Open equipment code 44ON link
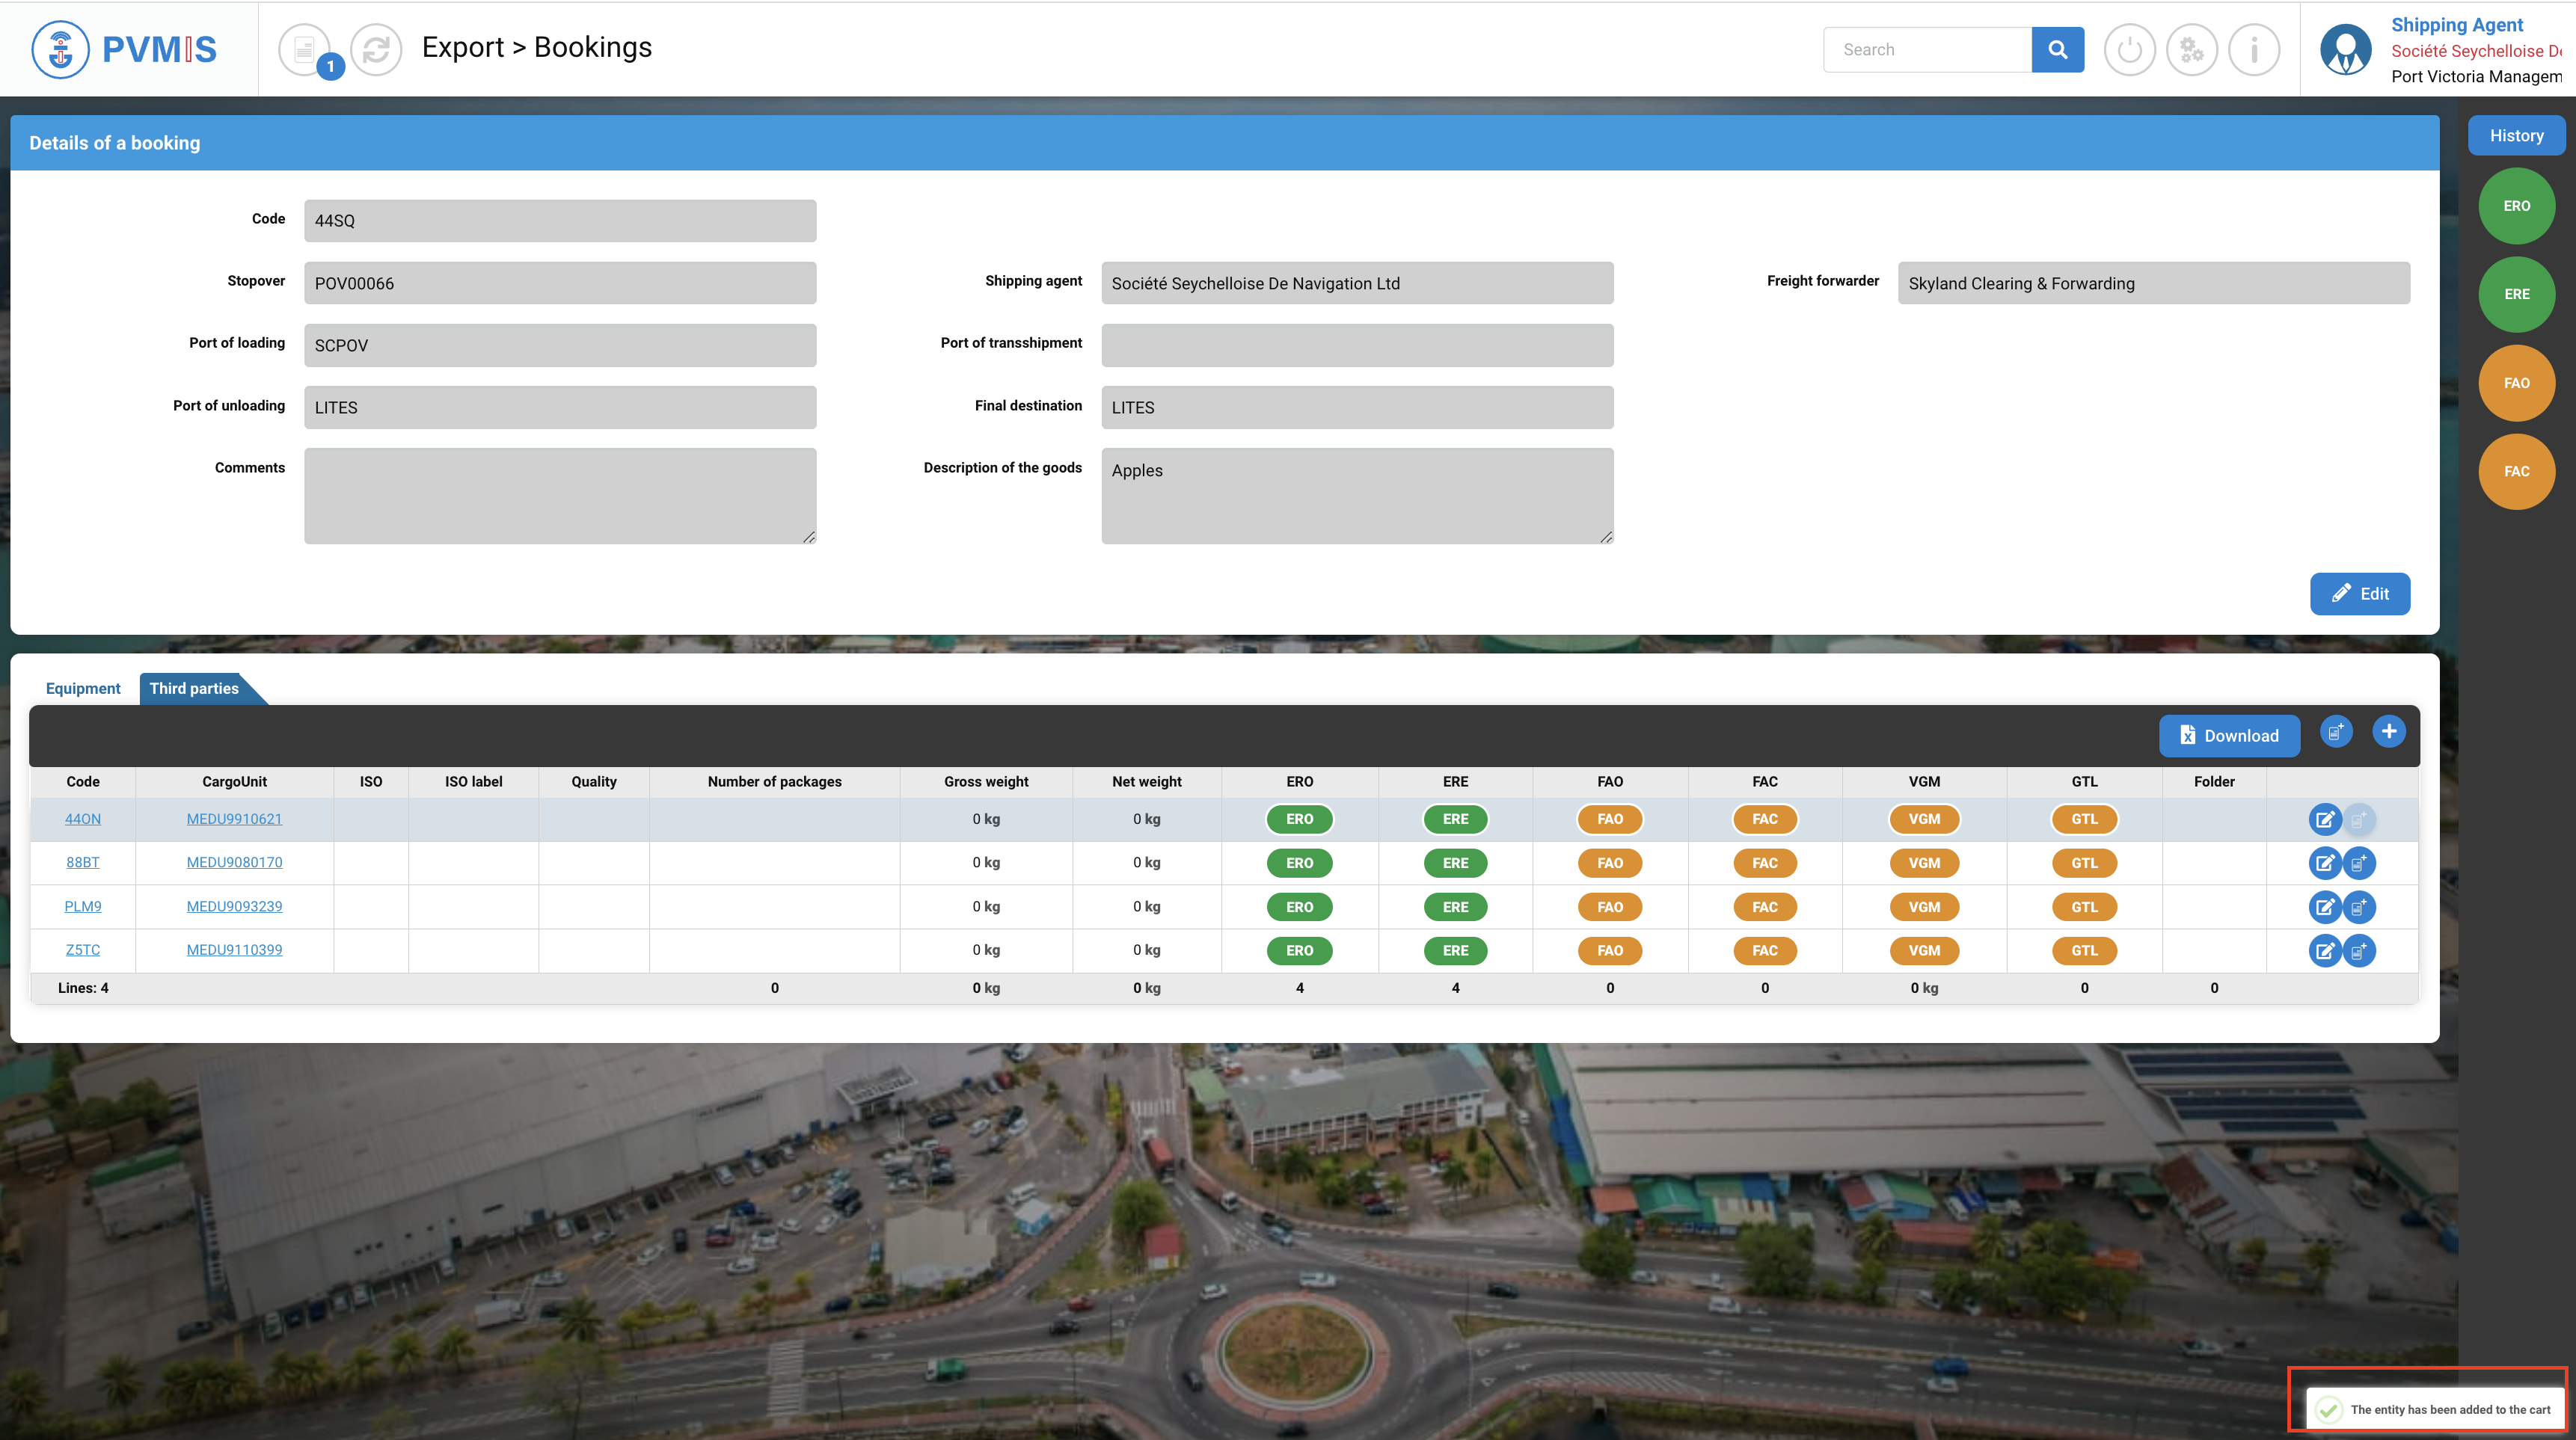 [x=83, y=819]
